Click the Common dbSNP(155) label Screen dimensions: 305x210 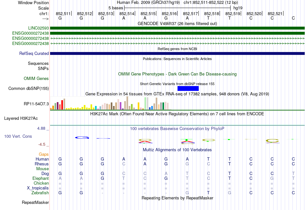coord(28,88)
